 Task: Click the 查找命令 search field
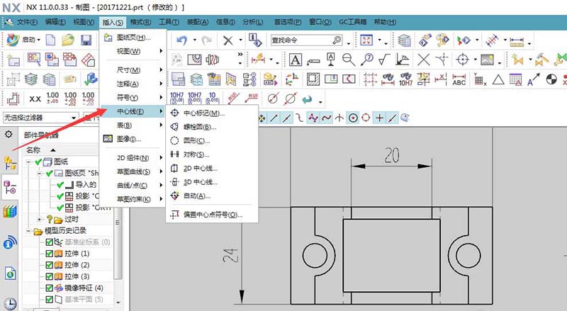306,40
